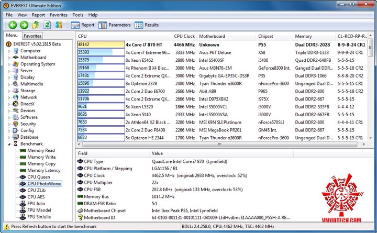377x233 pixels.
Task: Open the File menu
Action: (9, 15)
